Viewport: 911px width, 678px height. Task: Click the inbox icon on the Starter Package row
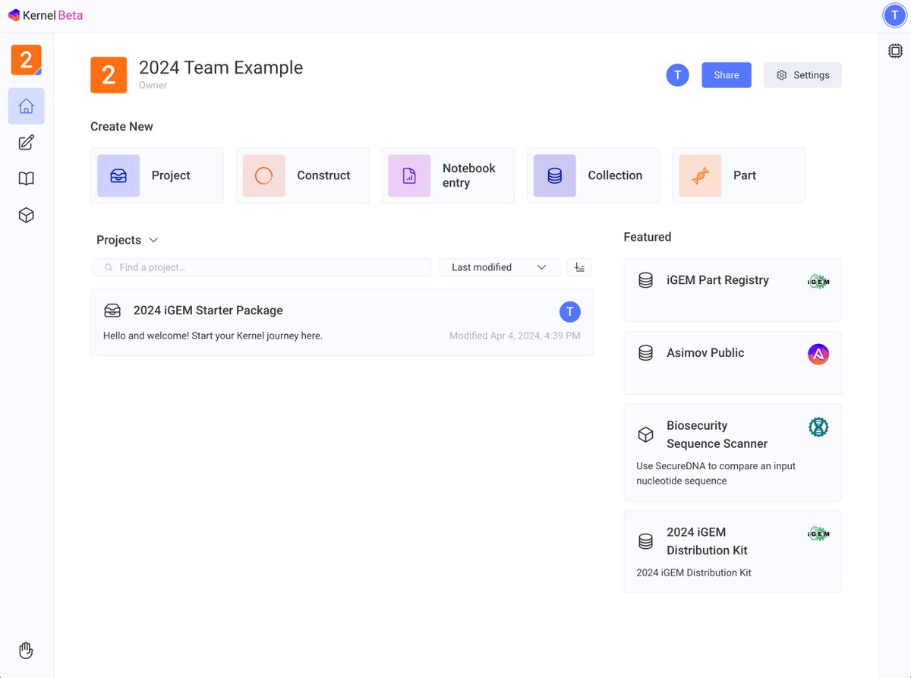[x=112, y=311]
